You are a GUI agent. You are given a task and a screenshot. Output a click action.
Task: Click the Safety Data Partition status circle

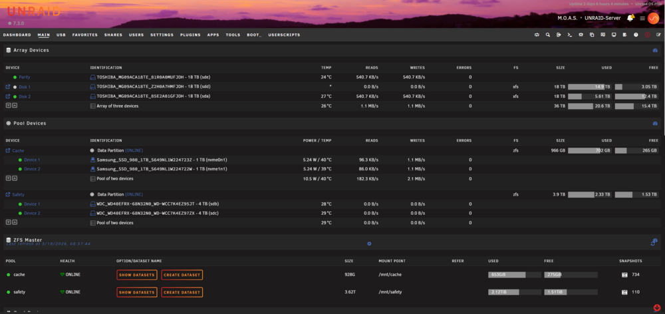[x=92, y=194]
